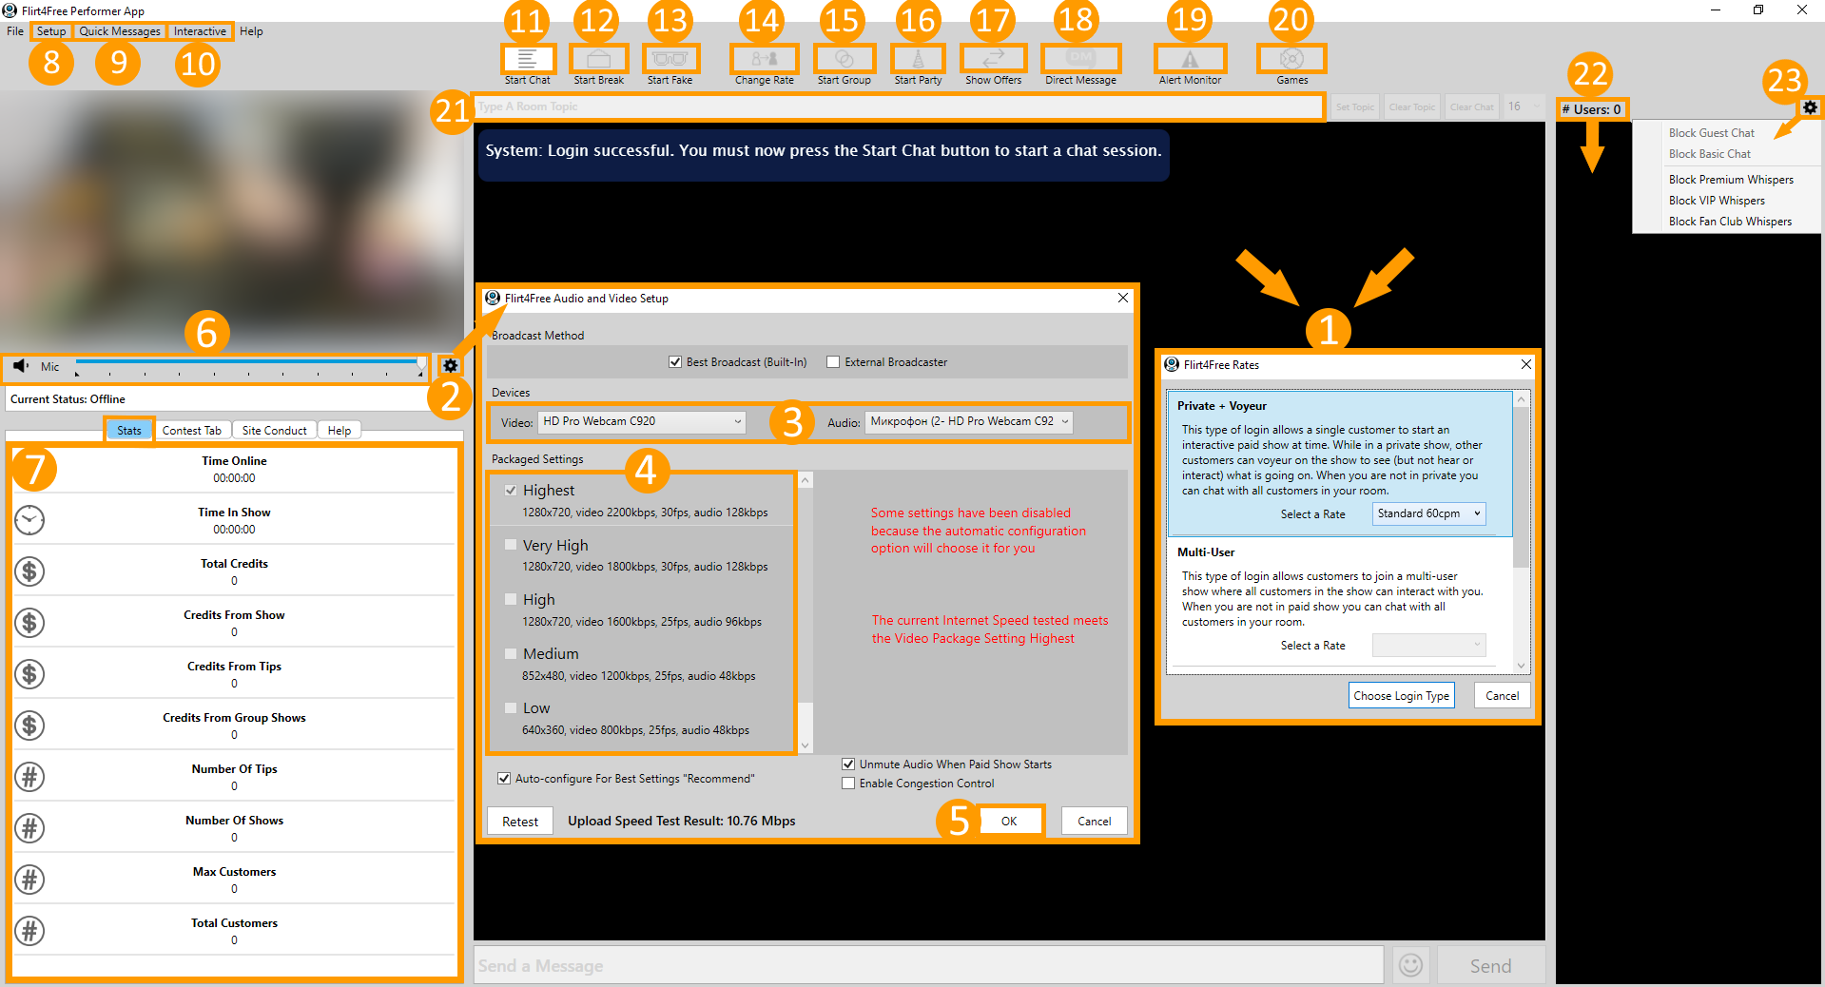Toggle Enable Congestion Control checkbox
1825x987 pixels.
(848, 784)
